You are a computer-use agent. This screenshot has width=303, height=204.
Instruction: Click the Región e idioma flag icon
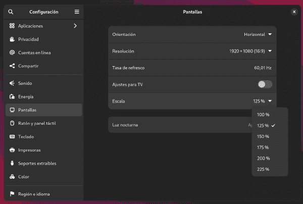12,194
